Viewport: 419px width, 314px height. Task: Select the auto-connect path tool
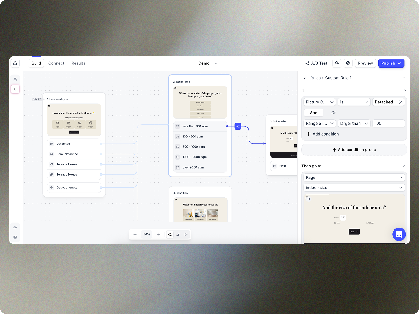pyautogui.click(x=170, y=234)
